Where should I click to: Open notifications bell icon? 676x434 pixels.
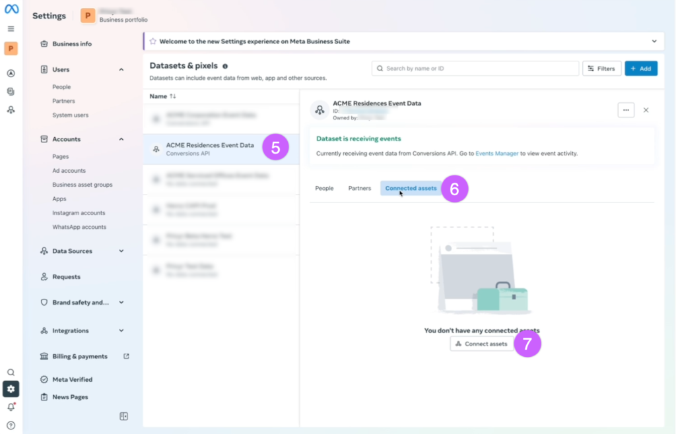(11, 407)
